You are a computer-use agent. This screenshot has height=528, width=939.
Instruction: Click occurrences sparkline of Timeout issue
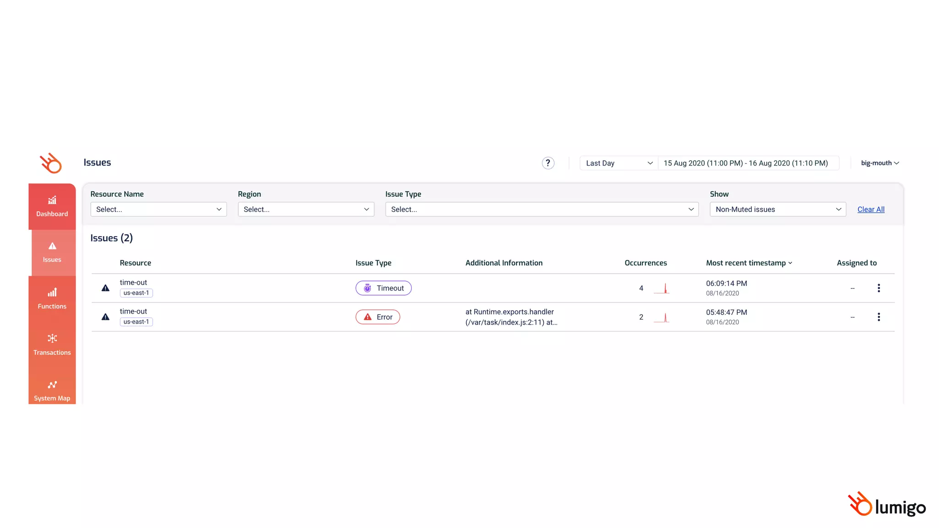(x=662, y=288)
